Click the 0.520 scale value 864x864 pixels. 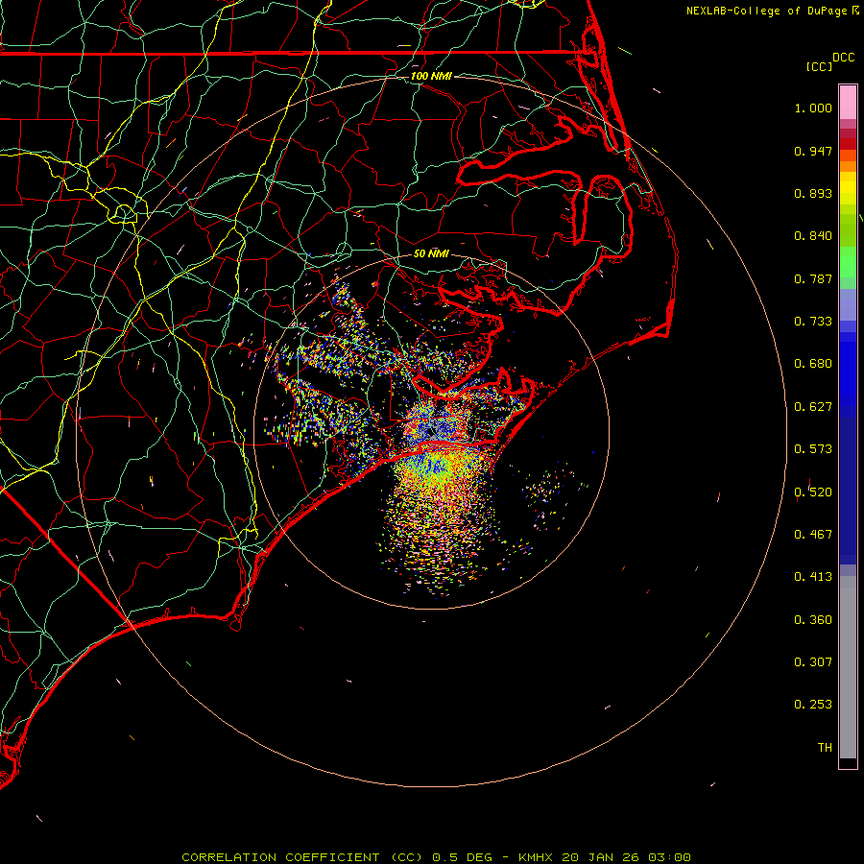click(x=813, y=492)
